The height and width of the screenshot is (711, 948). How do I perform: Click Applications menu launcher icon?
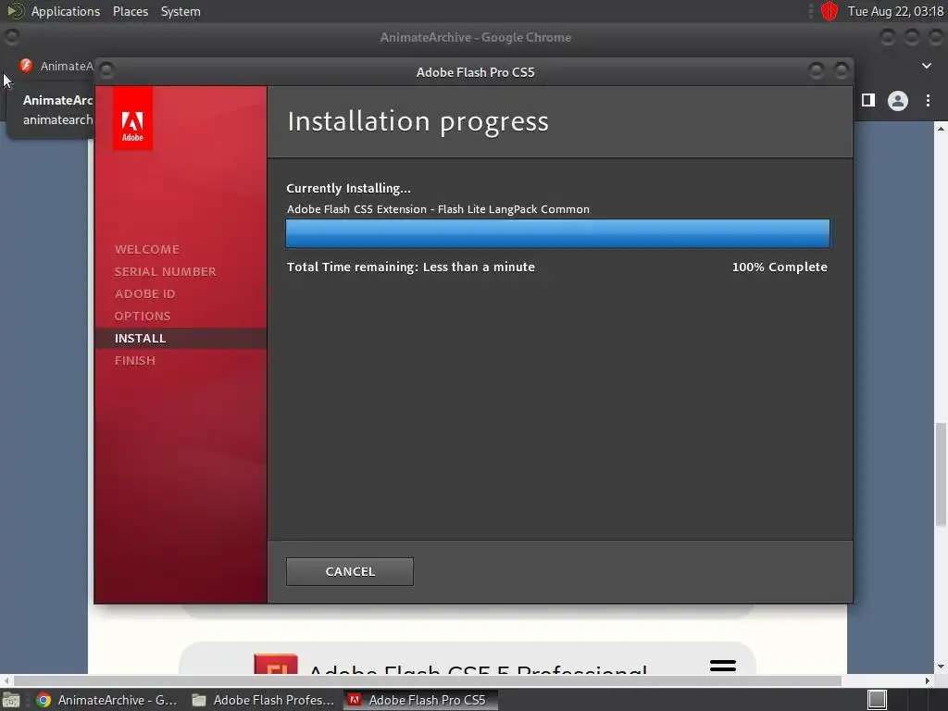click(15, 11)
